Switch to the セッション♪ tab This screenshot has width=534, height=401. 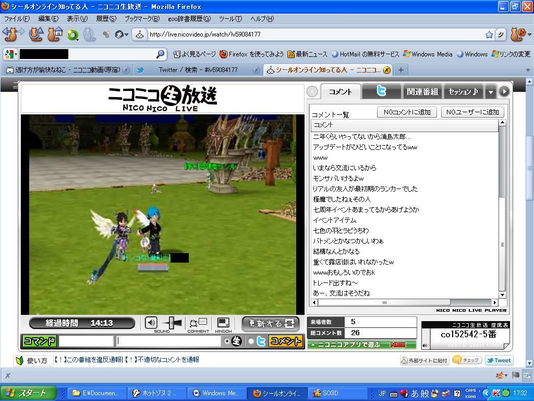(464, 91)
